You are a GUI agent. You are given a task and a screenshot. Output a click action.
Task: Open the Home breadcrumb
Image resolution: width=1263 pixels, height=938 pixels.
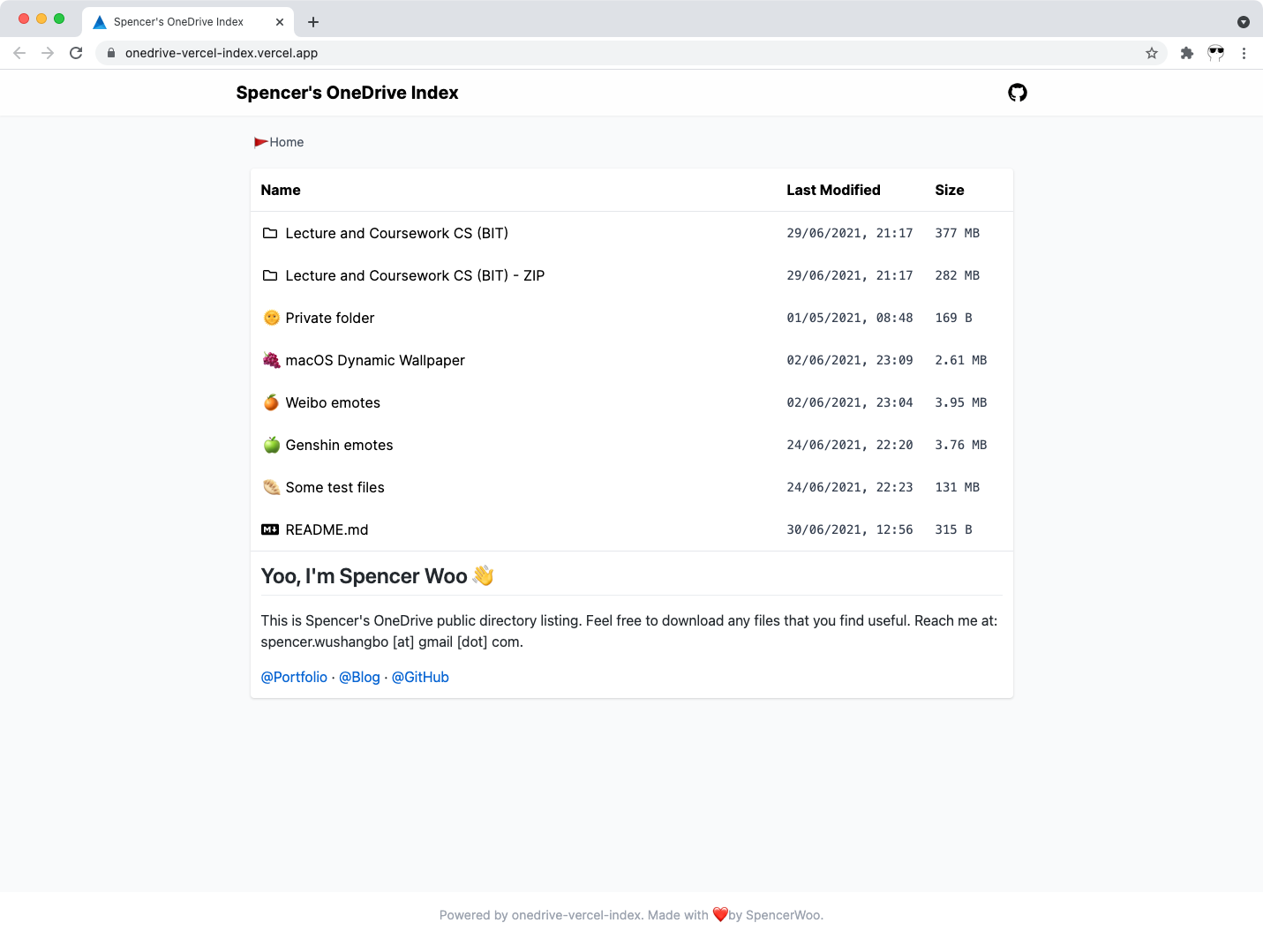point(287,142)
